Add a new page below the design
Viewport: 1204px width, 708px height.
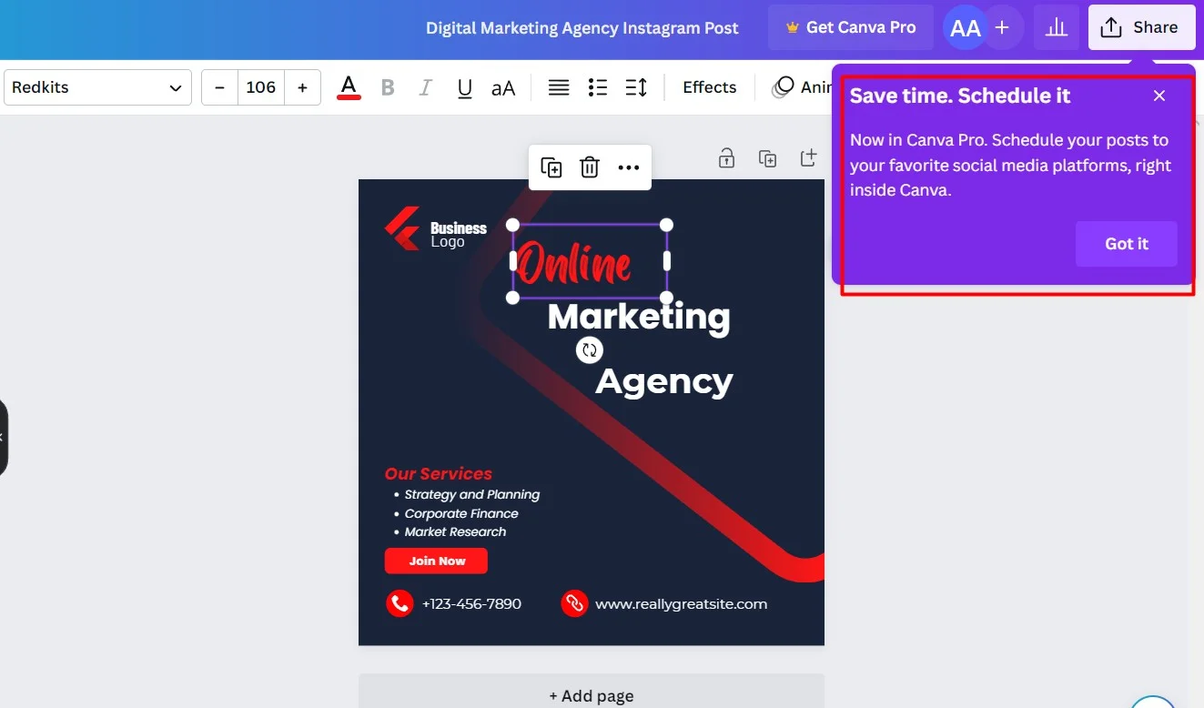[591, 694]
